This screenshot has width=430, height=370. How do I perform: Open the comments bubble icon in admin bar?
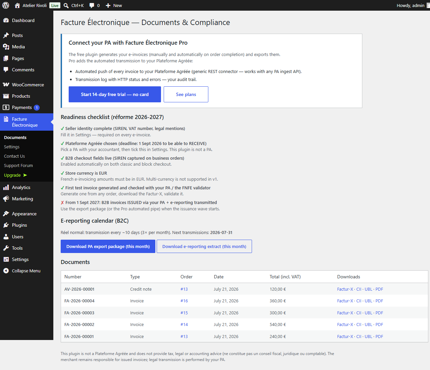tap(92, 6)
